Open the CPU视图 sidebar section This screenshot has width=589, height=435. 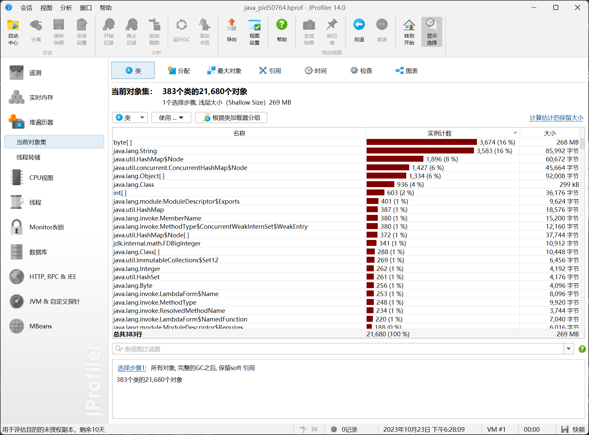(55, 178)
